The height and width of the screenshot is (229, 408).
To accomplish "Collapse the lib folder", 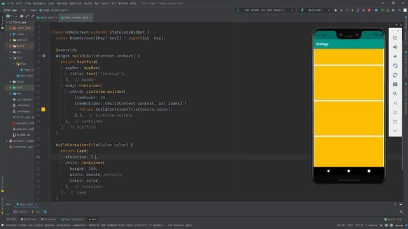I will click(x=11, y=58).
